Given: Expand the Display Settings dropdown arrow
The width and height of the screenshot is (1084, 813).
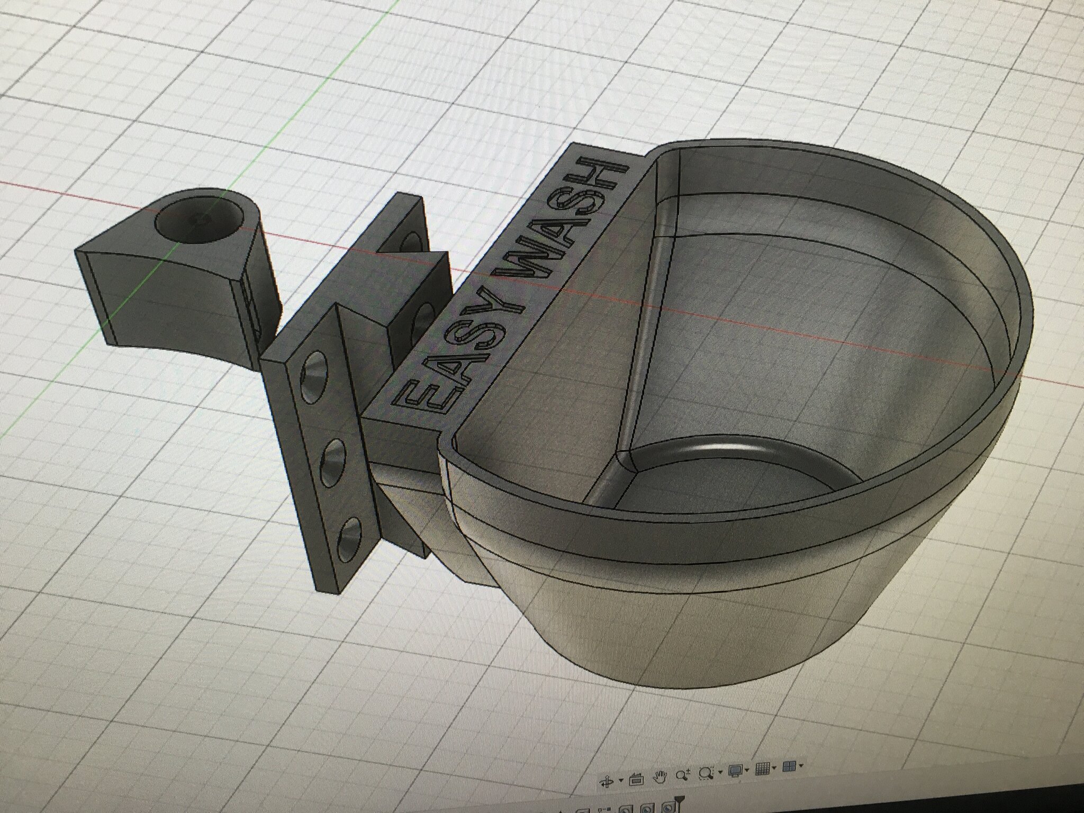Looking at the screenshot, I should pyautogui.click(x=747, y=770).
